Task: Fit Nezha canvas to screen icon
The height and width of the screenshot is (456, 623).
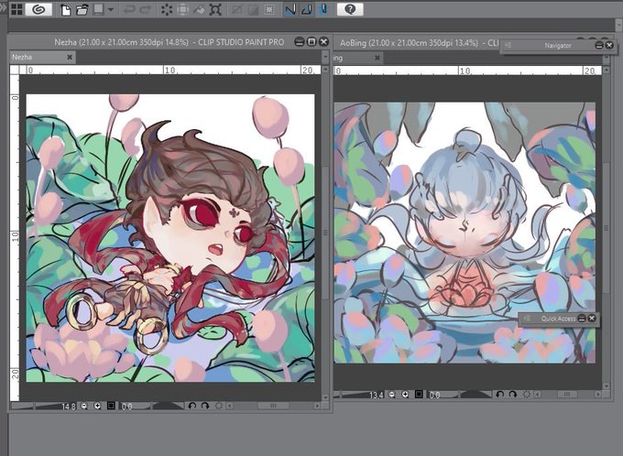Action: pos(111,406)
